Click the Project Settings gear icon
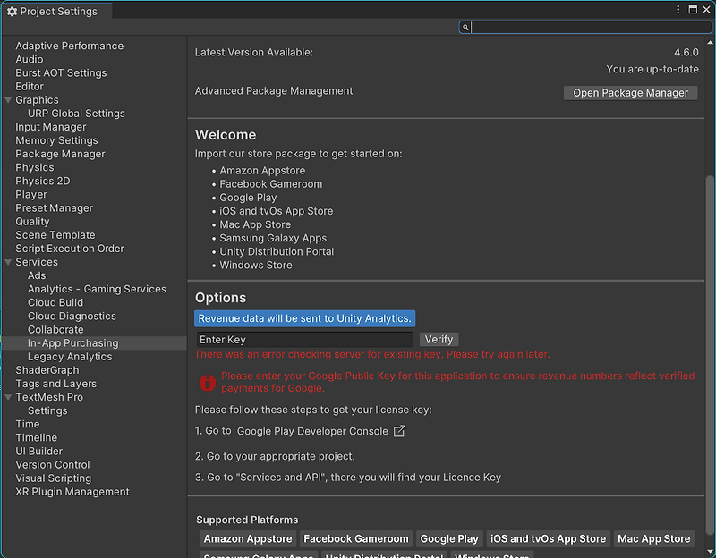The width and height of the screenshot is (716, 558). pyautogui.click(x=12, y=12)
